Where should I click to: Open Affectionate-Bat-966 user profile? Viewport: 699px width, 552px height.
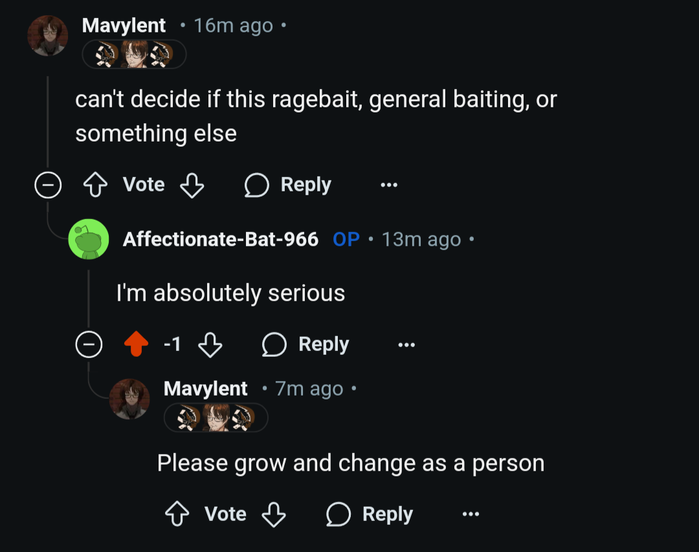(220, 239)
